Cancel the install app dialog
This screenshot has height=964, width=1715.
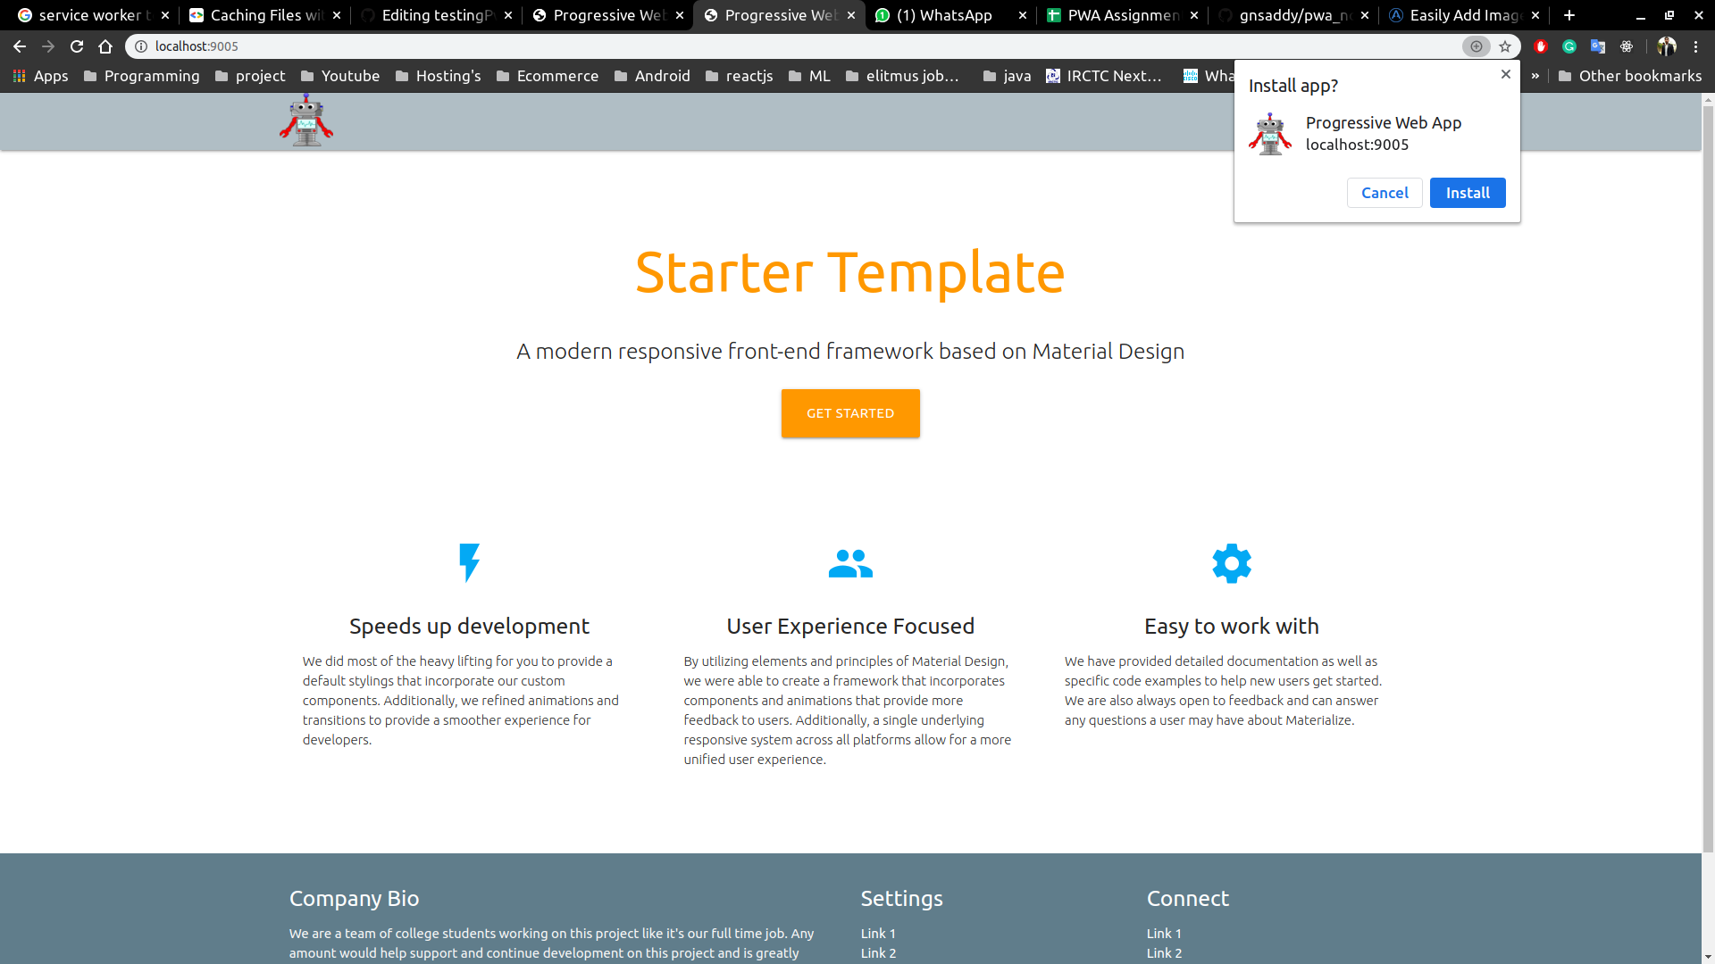click(x=1384, y=193)
